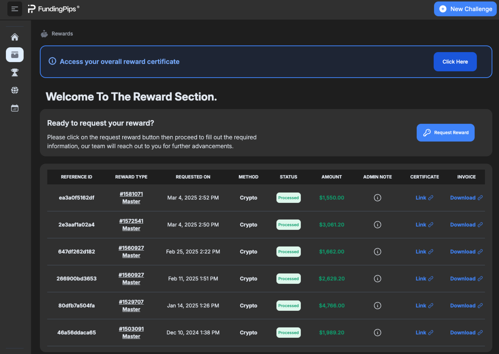Go to the Home sidebar icon

tap(15, 37)
